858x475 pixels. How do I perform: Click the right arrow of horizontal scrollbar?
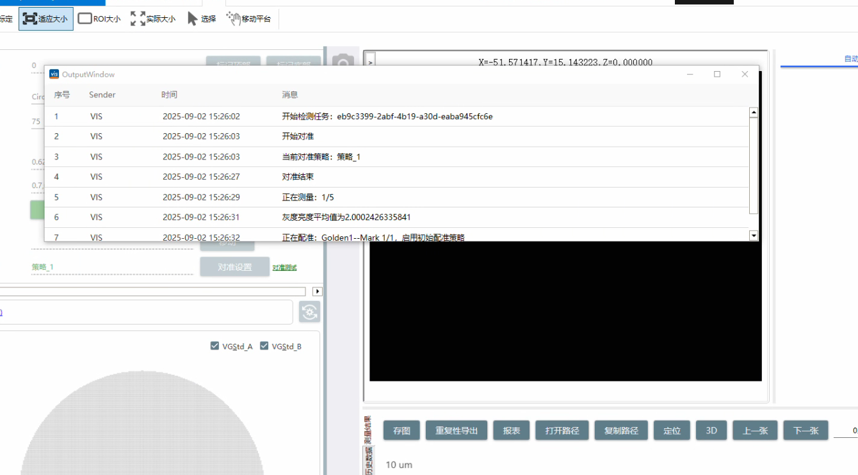coord(317,291)
